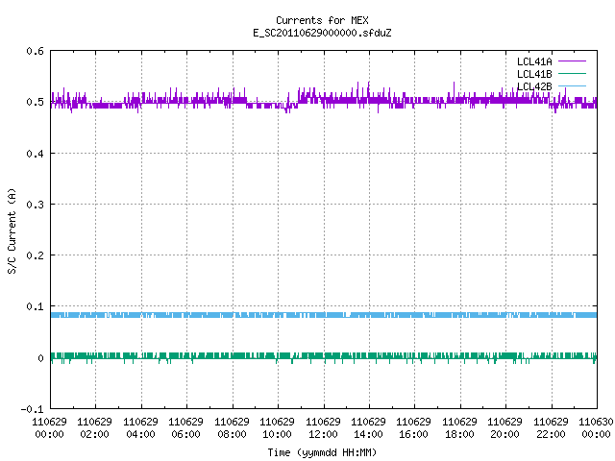
Task: Click the purple LCL41A legend line sample
Action: (x=573, y=61)
